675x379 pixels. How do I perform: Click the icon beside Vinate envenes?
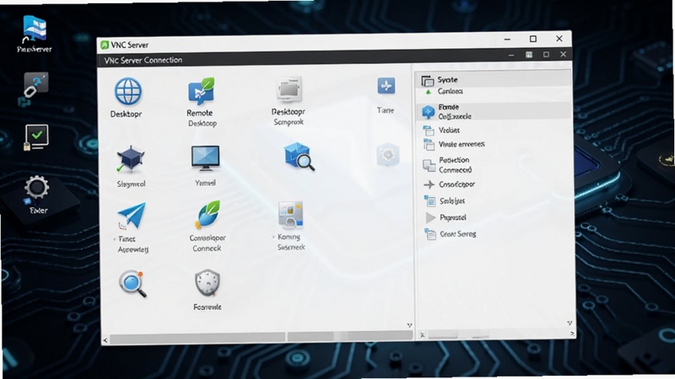pos(429,144)
